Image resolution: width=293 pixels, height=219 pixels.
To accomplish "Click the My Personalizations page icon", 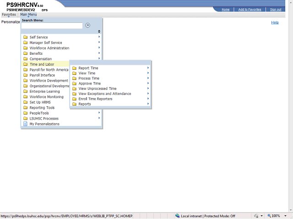I will (26, 124).
